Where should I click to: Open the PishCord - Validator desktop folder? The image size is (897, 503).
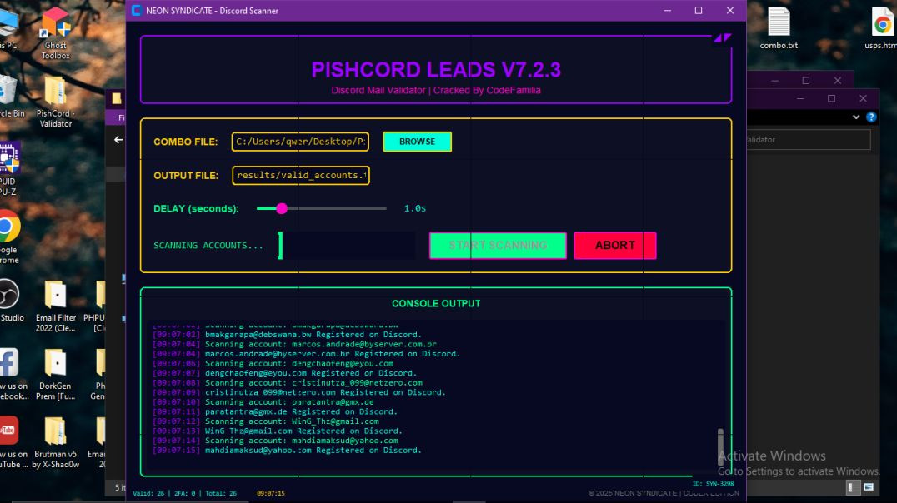coord(56,101)
